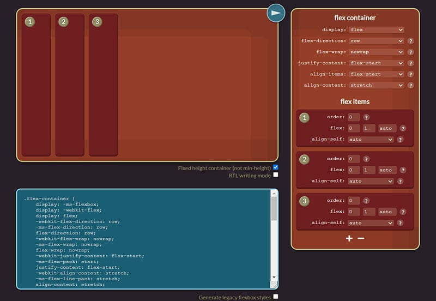Click item 1 flex-shrink field
This screenshot has width=436, height=301.
[x=369, y=128]
